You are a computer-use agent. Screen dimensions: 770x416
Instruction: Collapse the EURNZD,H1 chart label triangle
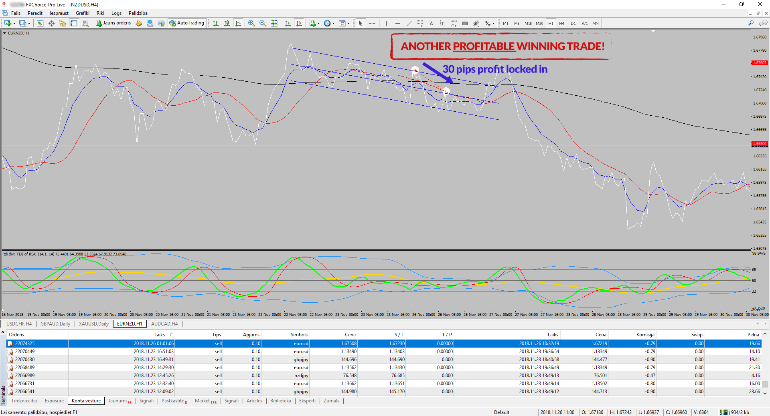[x=5, y=33]
